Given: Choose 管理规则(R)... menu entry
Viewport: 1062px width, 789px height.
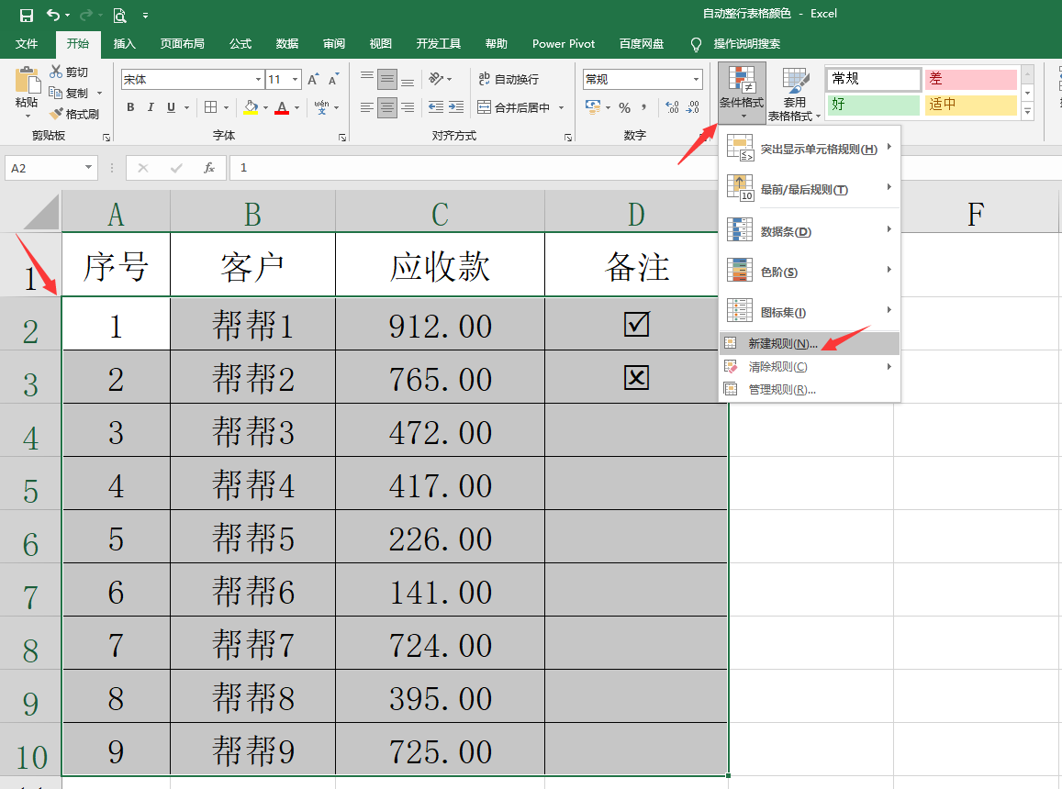Looking at the screenshot, I should tap(810, 389).
